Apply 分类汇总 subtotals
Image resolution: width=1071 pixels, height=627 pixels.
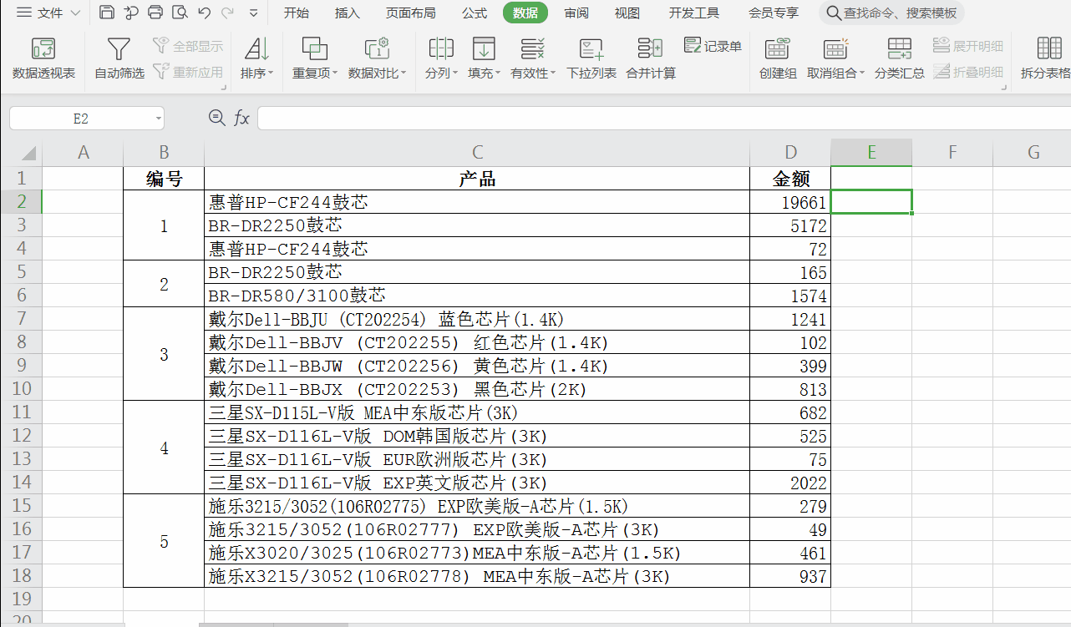(899, 57)
